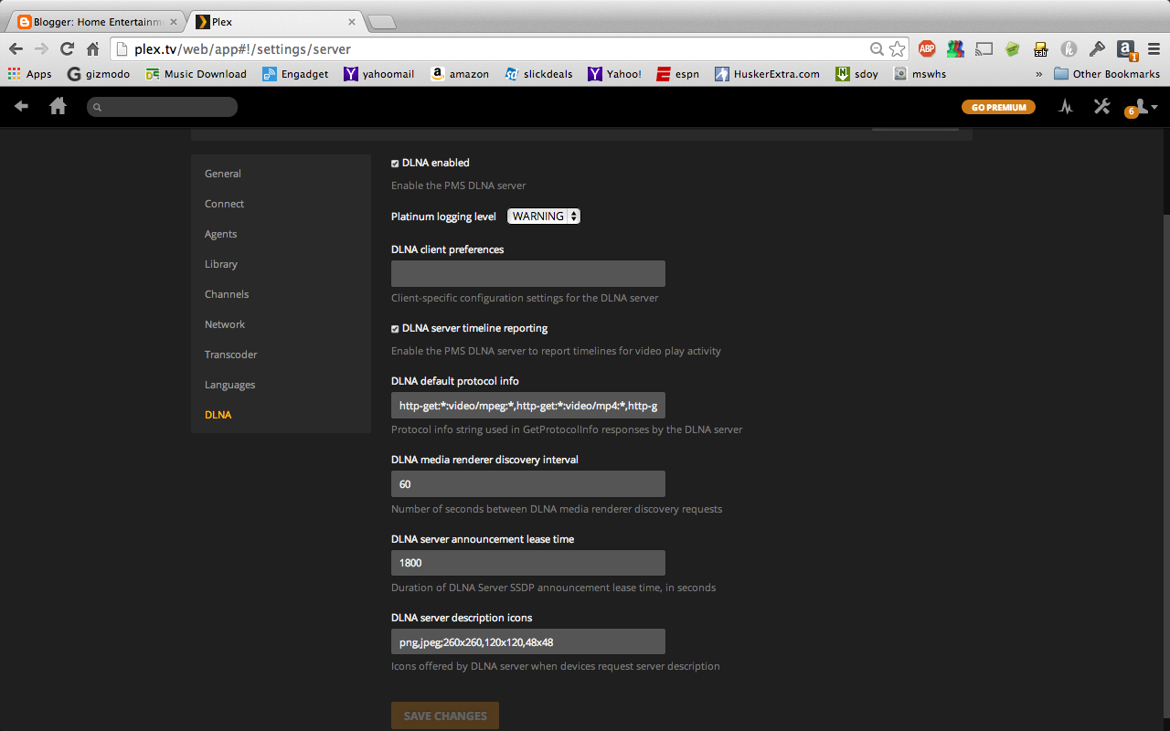
Task: Select the Network settings section
Action: (224, 323)
